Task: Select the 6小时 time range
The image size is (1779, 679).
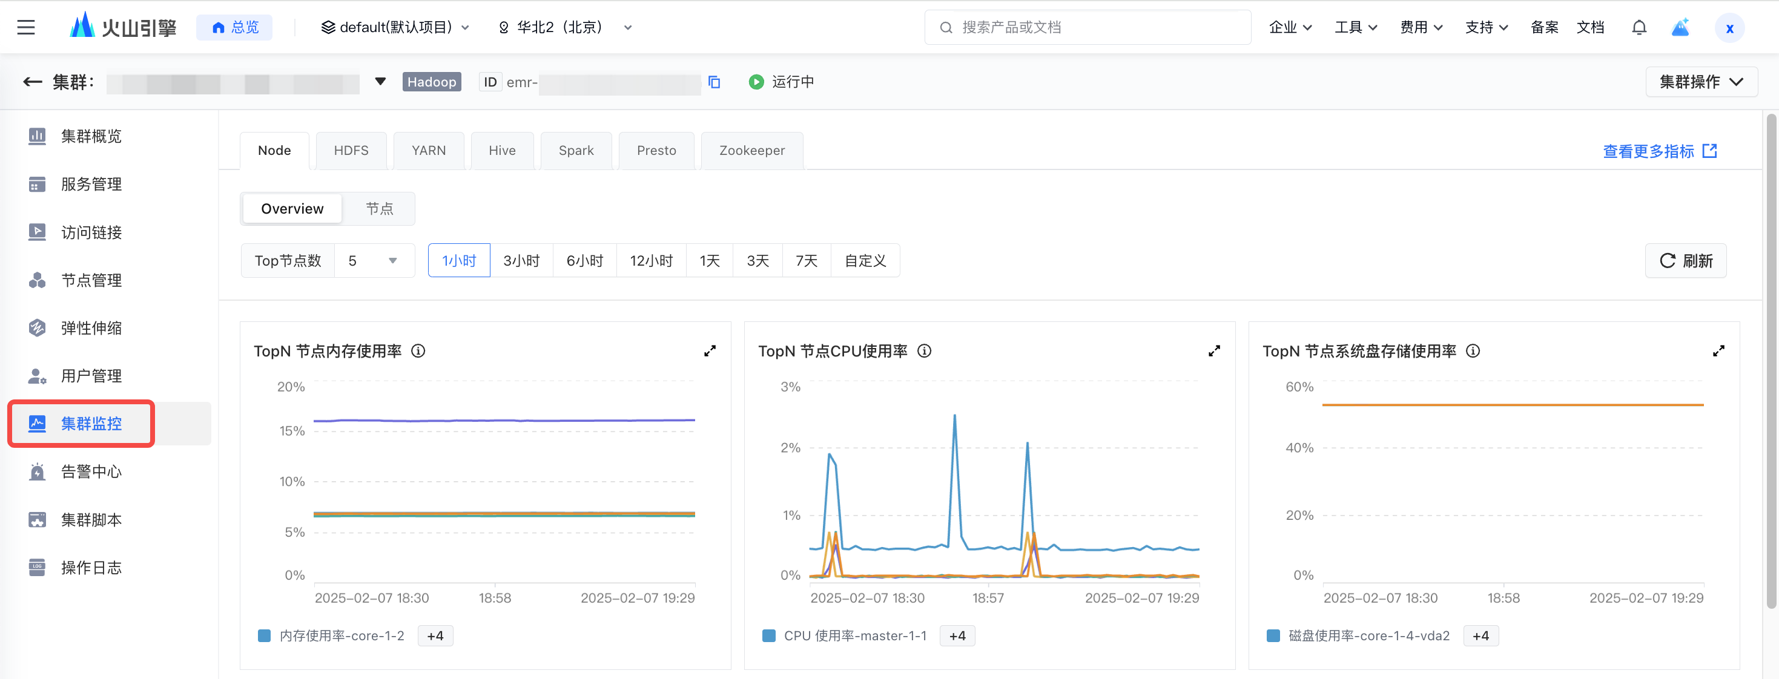Action: point(585,261)
